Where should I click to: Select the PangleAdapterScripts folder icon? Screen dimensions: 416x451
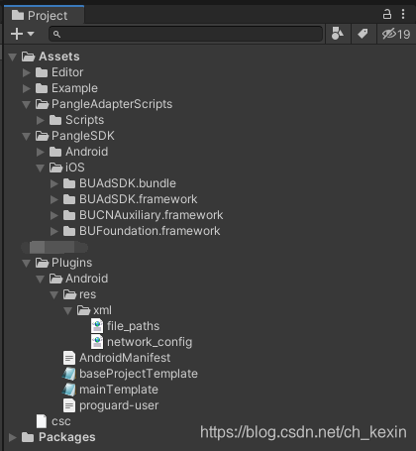click(42, 104)
